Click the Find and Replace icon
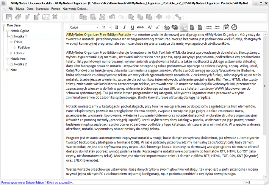This screenshot has width=269, height=185. pos(102,17)
